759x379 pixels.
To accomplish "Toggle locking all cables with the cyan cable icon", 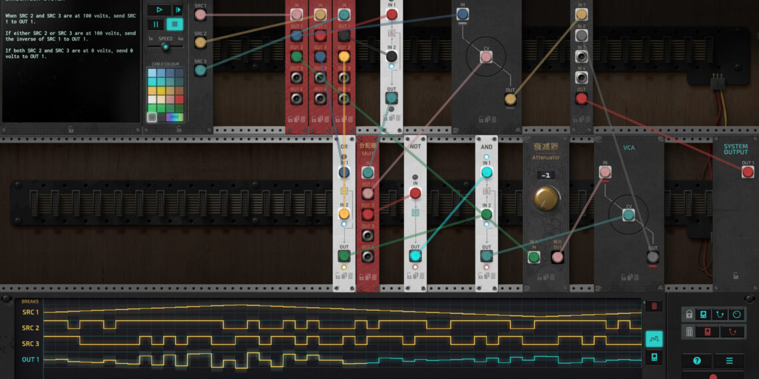I will tap(720, 315).
